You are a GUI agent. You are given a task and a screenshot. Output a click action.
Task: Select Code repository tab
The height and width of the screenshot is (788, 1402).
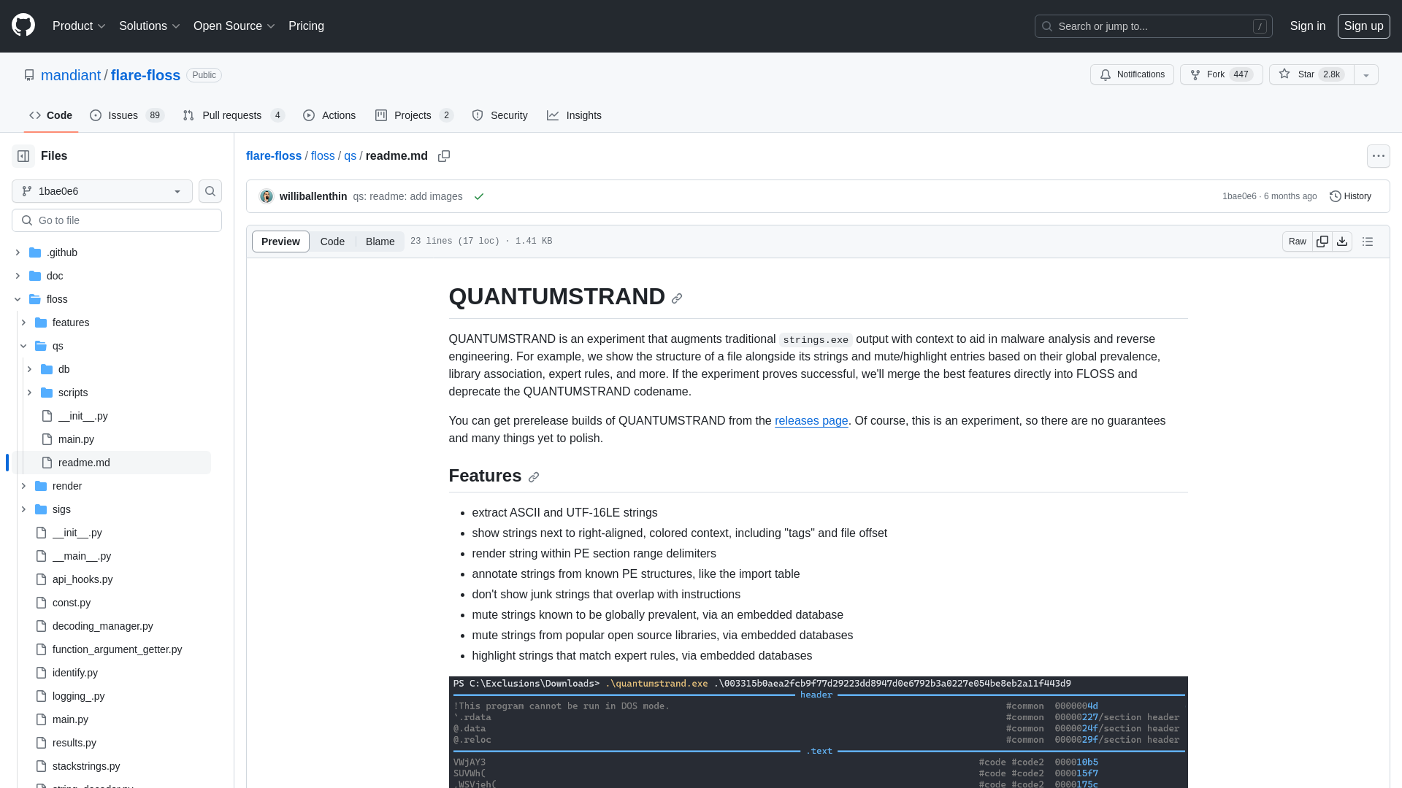pos(50,115)
